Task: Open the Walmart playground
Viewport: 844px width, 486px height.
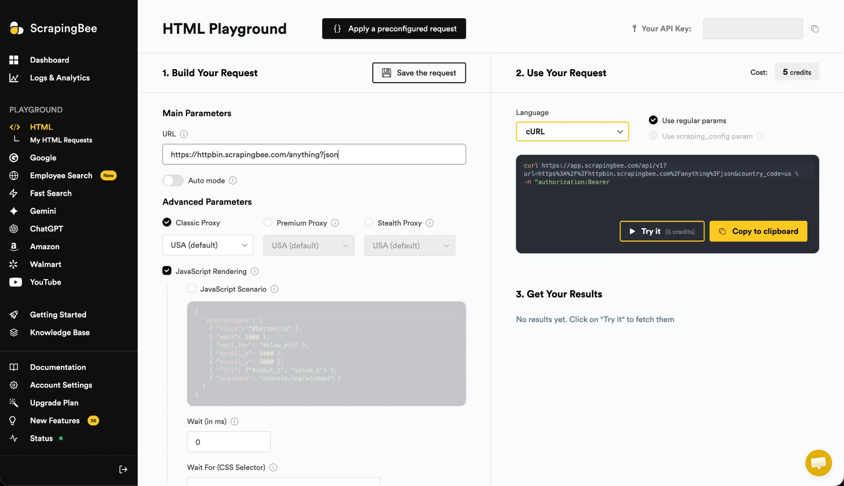Action: pos(45,264)
